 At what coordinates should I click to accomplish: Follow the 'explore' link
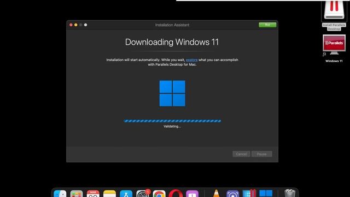192,60
